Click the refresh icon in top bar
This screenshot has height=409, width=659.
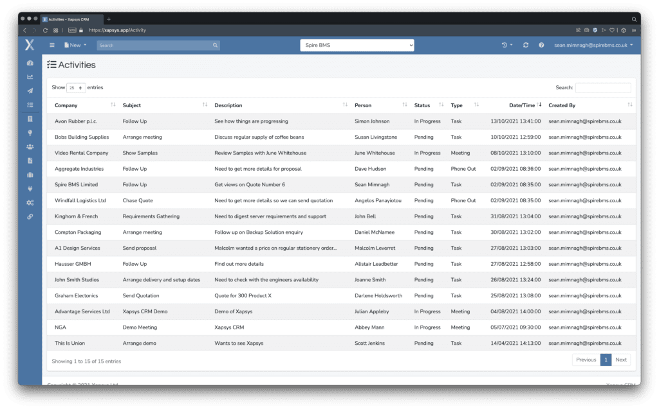pos(526,46)
